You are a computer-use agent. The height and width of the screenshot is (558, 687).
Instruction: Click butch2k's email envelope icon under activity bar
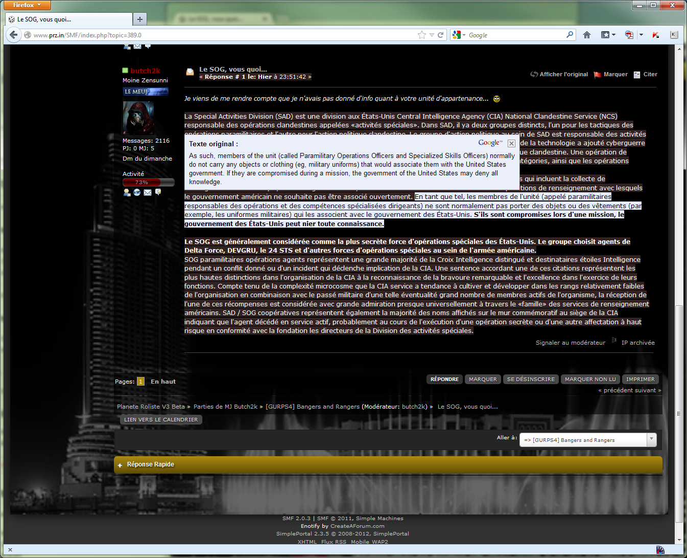click(148, 192)
